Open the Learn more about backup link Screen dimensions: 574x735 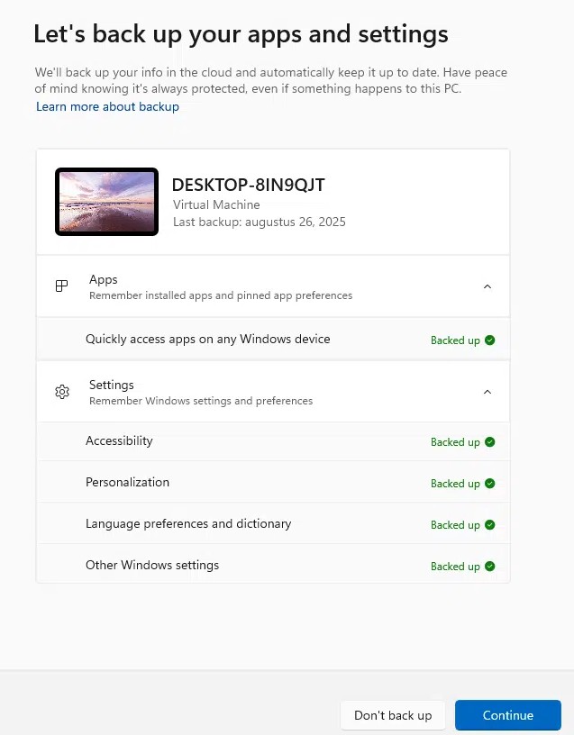(107, 106)
